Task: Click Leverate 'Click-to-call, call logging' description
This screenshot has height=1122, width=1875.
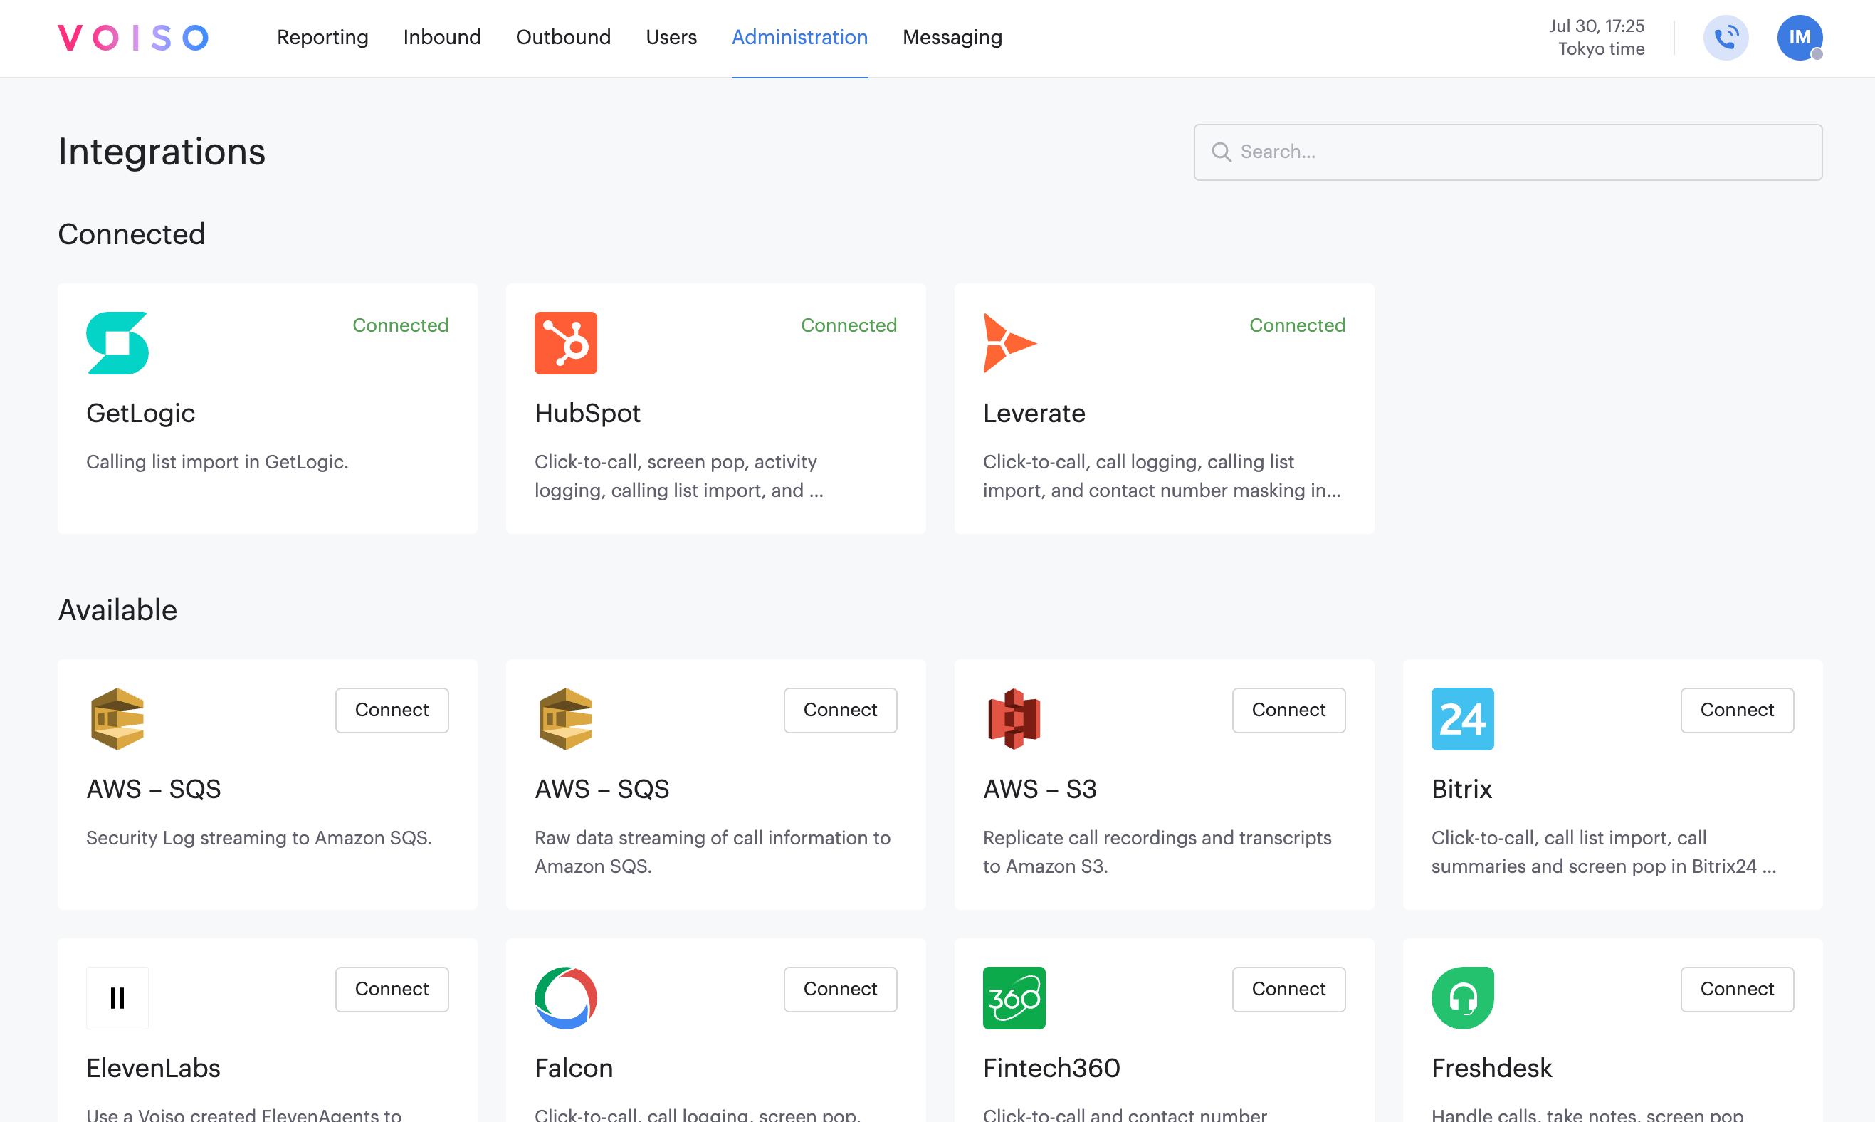Action: [x=1162, y=476]
